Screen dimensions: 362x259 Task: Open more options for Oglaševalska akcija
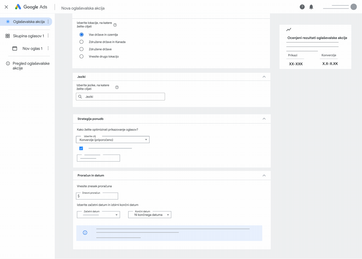coord(48,22)
